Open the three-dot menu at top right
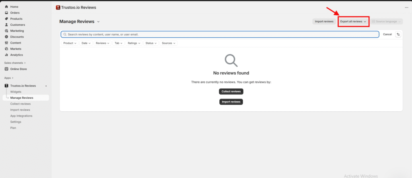The width and height of the screenshot is (412, 178). pos(406,8)
